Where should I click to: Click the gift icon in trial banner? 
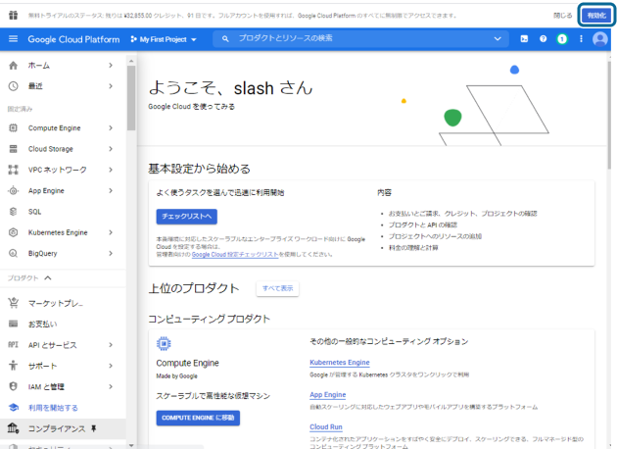(13, 16)
